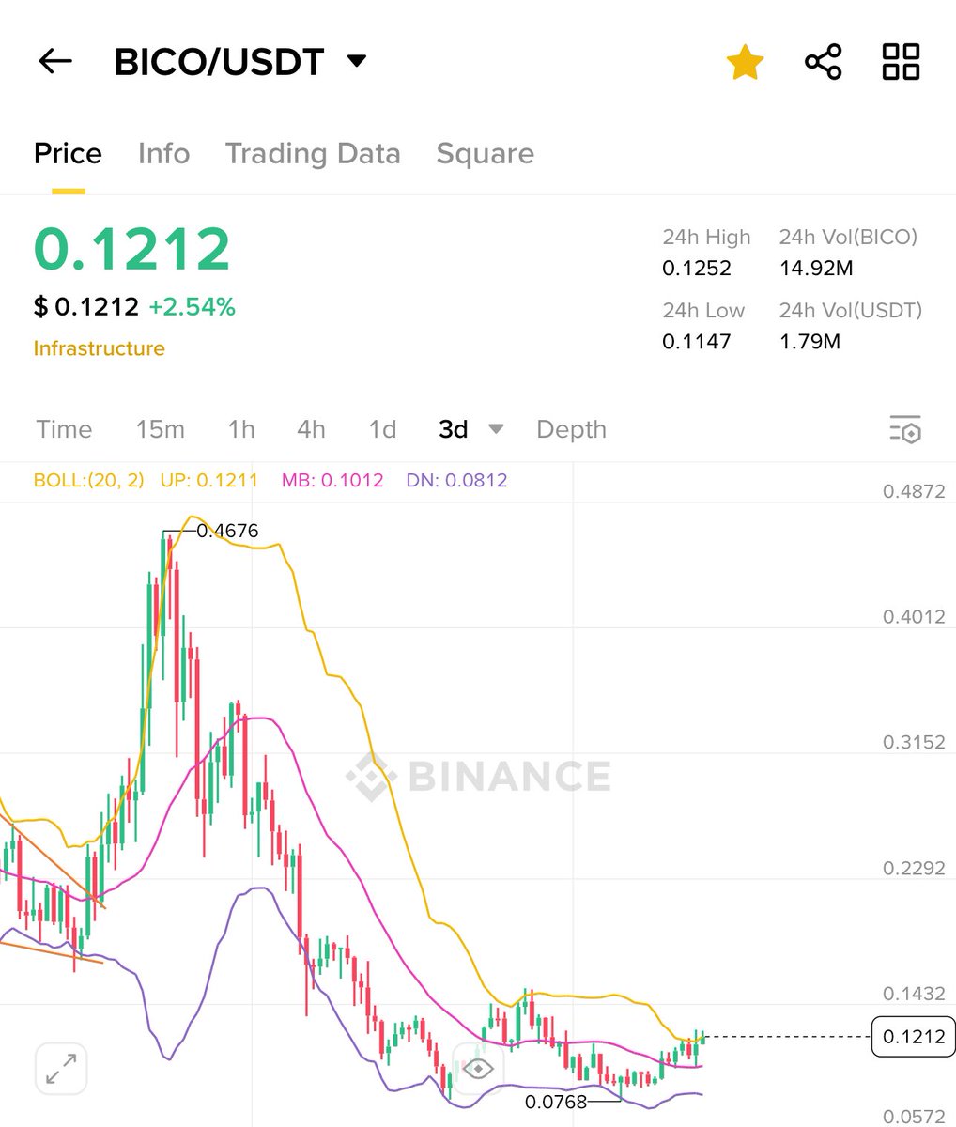Tap the 0.2292 axis label
956x1127 pixels.
[914, 868]
